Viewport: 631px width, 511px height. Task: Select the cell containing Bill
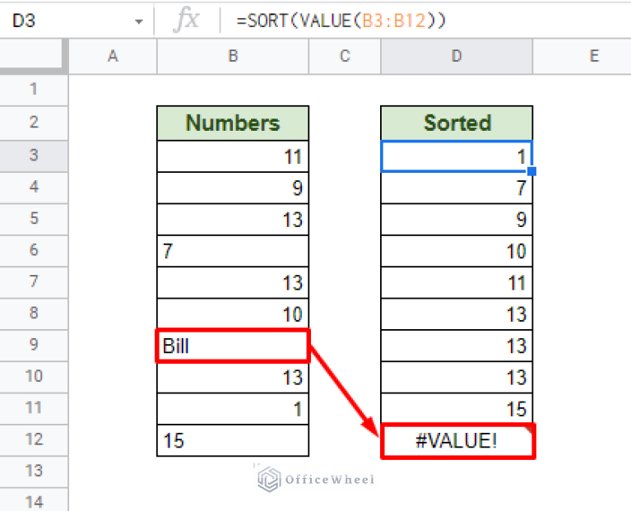233,346
